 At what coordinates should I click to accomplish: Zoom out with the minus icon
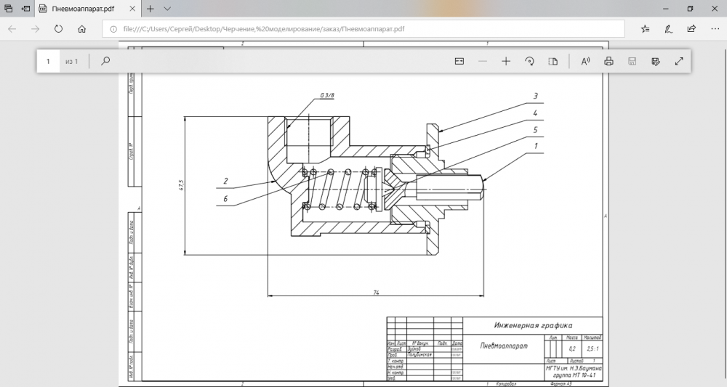click(482, 62)
